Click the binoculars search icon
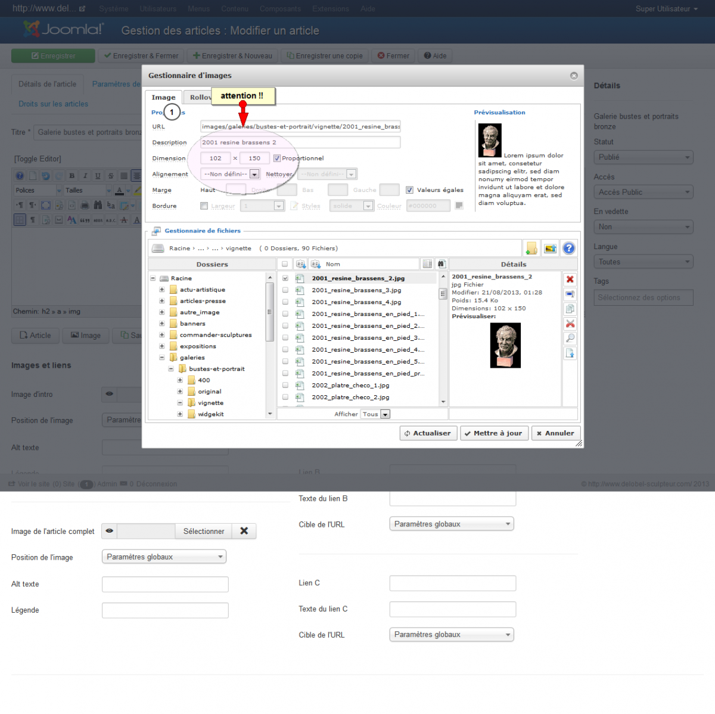 [x=441, y=264]
